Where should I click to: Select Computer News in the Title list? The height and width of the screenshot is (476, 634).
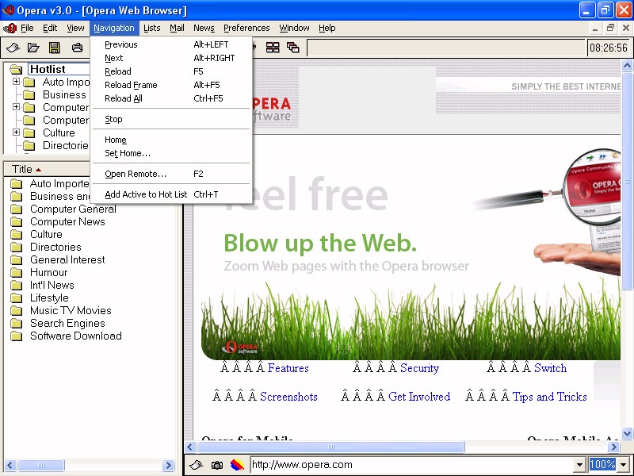[x=67, y=222]
